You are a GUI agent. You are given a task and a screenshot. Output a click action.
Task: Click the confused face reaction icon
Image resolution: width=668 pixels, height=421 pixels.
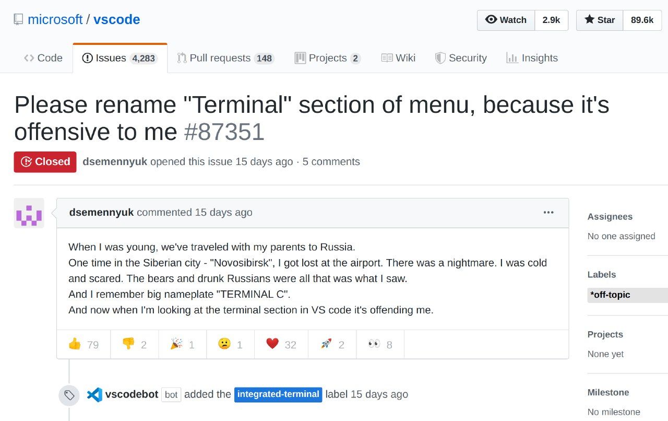click(224, 344)
